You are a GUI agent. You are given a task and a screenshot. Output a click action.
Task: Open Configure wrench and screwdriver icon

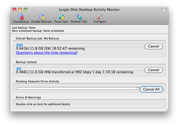tap(100, 17)
